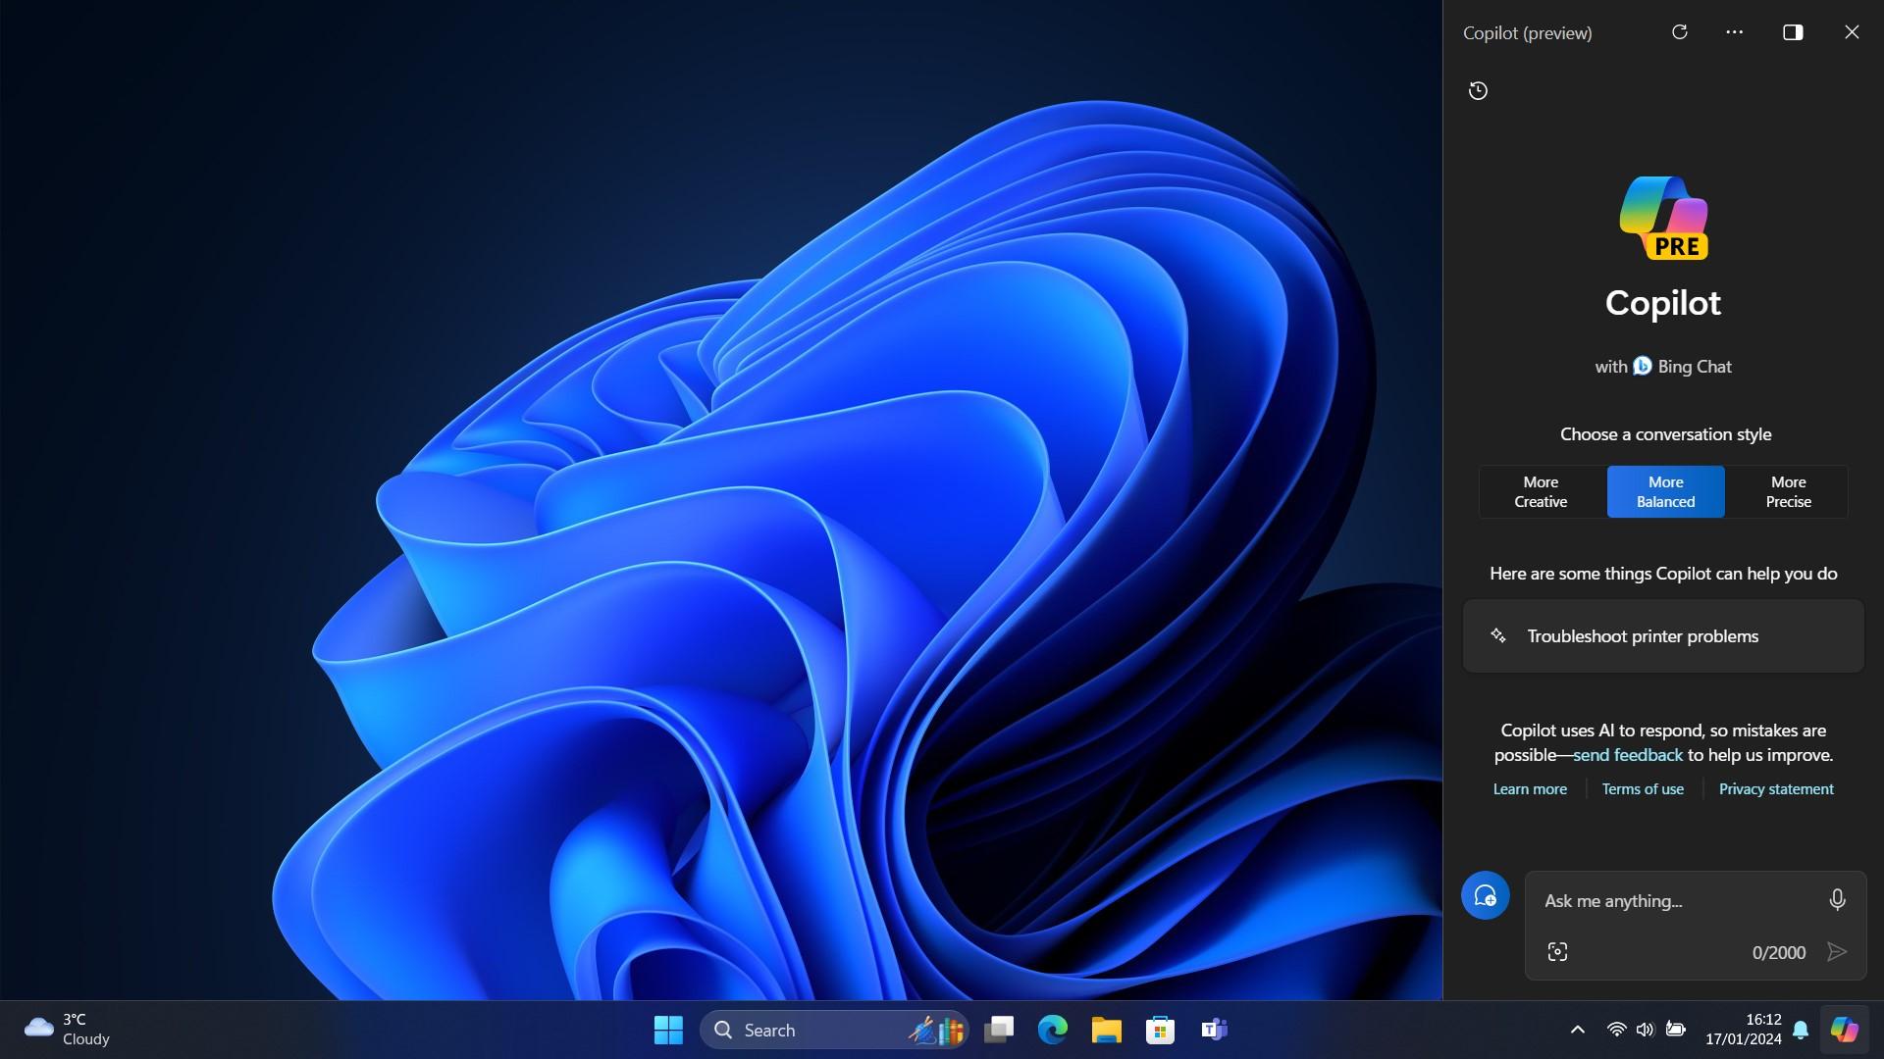This screenshot has width=1884, height=1059.
Task: Click the Learn more link
Action: tap(1530, 788)
